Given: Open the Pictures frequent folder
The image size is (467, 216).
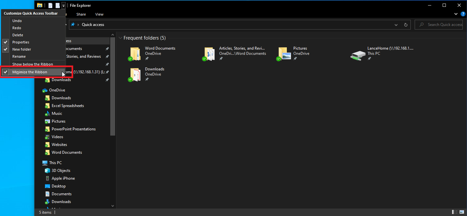Looking at the screenshot, I should click(x=293, y=54).
